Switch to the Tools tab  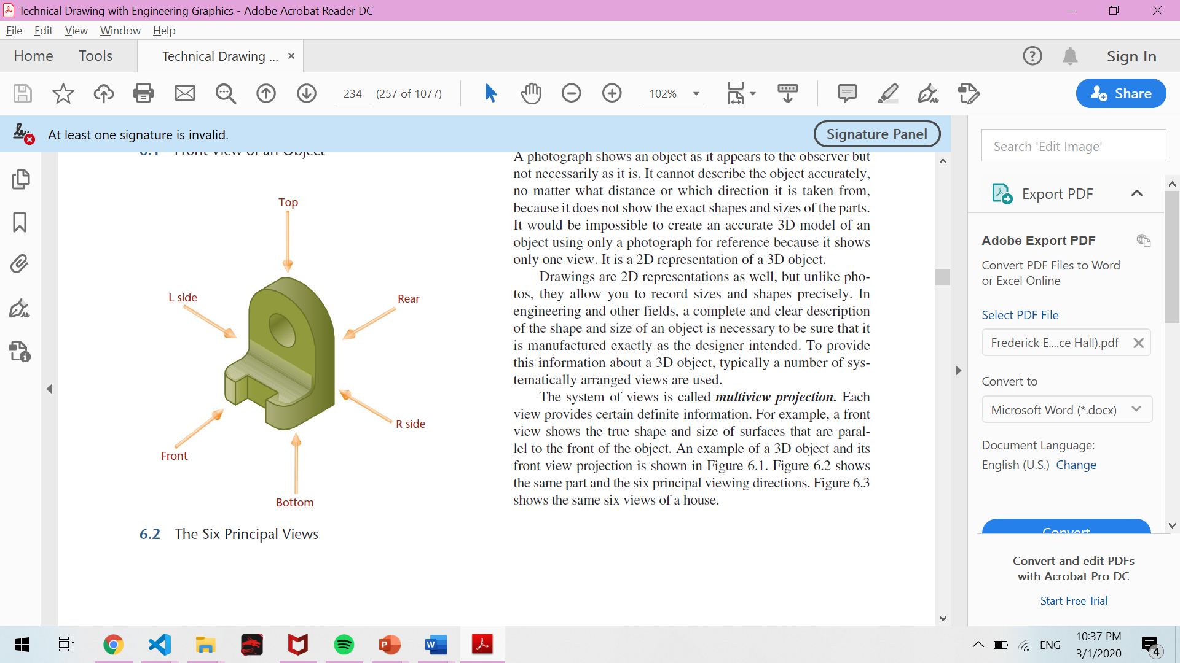click(x=95, y=56)
